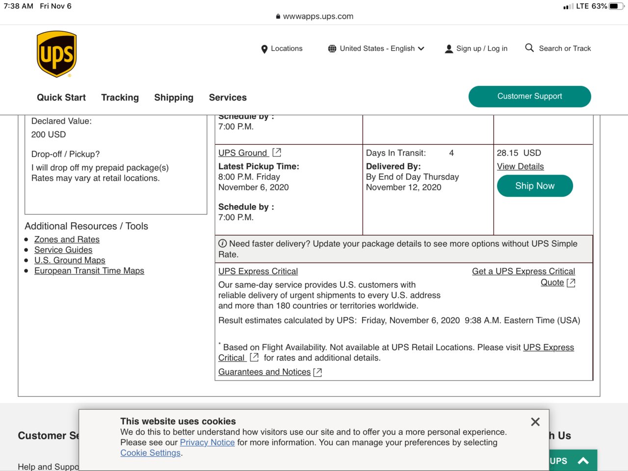This screenshot has height=471, width=628.
Task: Close the cookie notice with X
Action: (x=535, y=422)
